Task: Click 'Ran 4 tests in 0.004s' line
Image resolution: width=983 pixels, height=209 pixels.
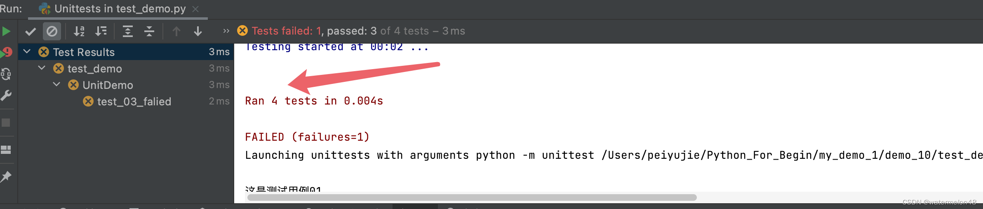Action: pos(314,101)
